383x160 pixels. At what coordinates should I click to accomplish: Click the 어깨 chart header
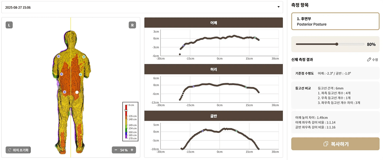click(213, 23)
